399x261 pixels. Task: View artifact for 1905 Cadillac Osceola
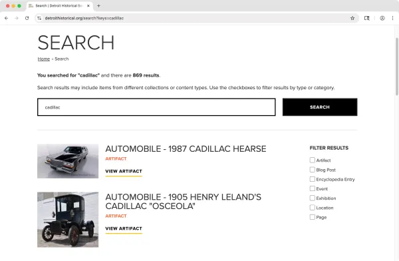(x=124, y=228)
